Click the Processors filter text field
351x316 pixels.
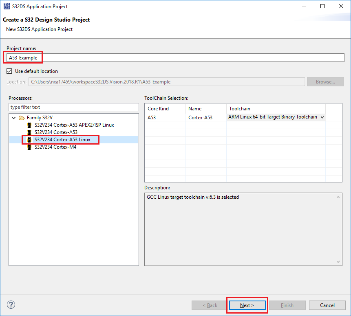coord(74,107)
